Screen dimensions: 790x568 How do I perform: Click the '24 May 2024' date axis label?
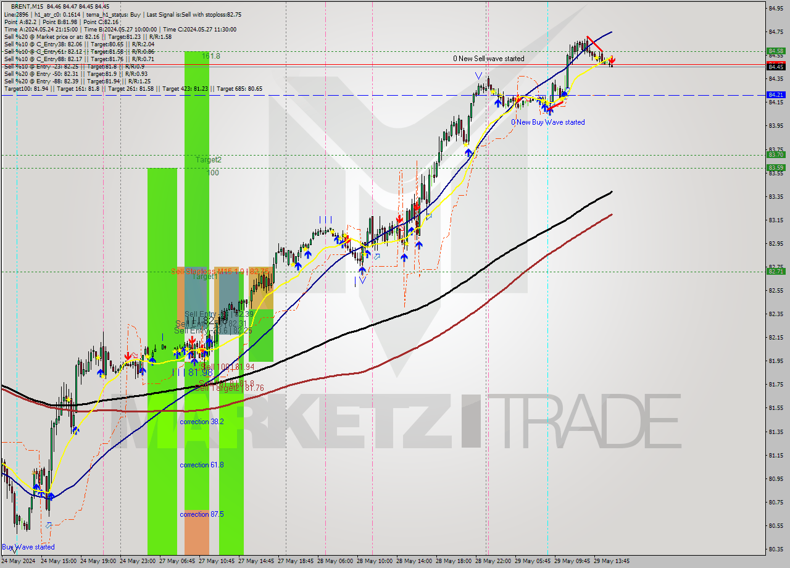click(19, 561)
